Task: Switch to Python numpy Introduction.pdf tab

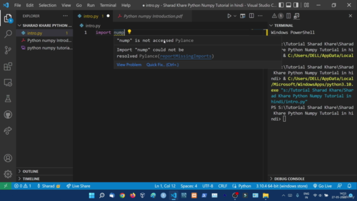Action: click(153, 16)
